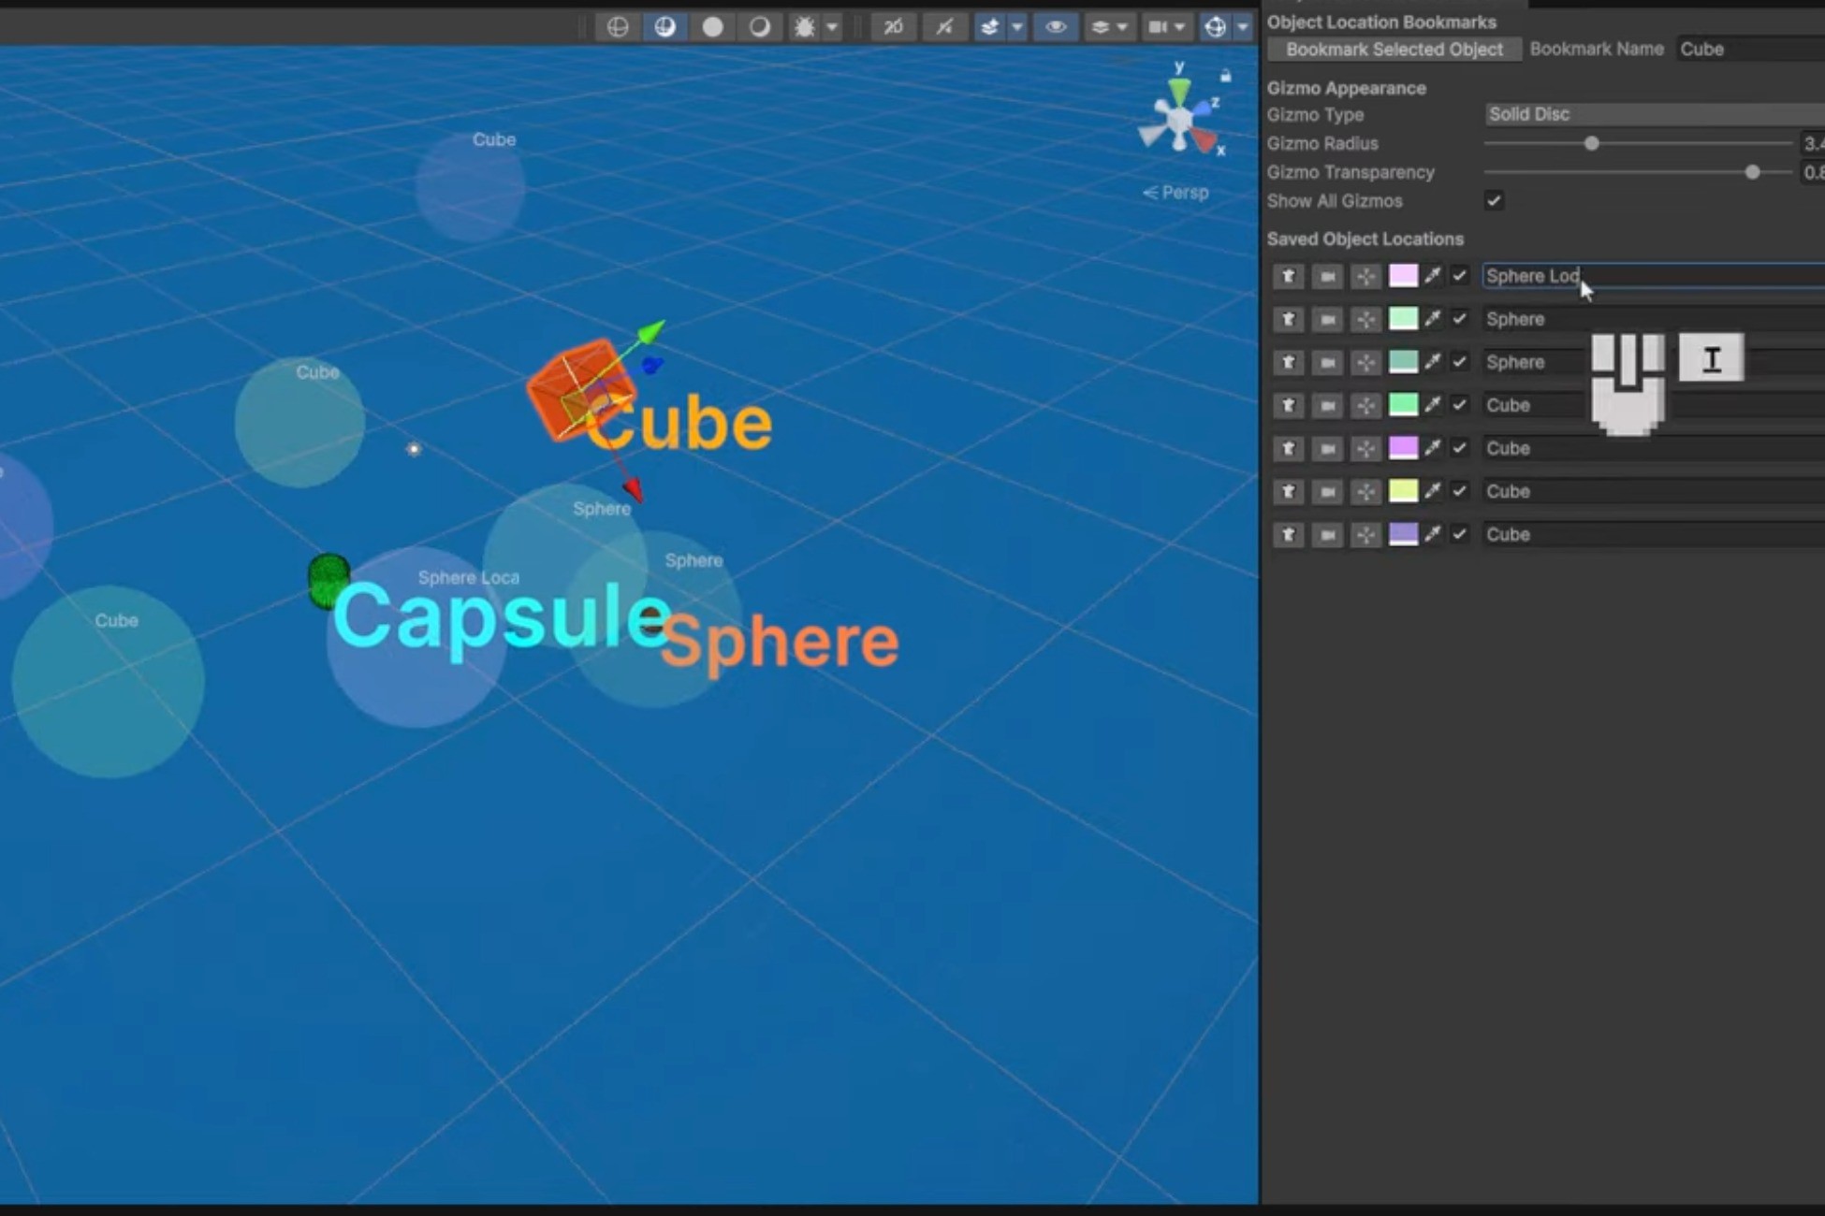Click the pink color swatch on the Sphere Loc row
This screenshot has height=1216, width=1825.
pyautogui.click(x=1405, y=276)
